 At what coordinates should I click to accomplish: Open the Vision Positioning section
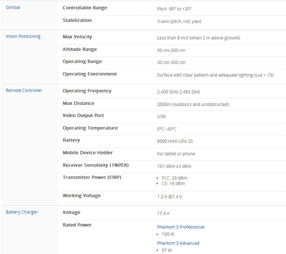23,36
